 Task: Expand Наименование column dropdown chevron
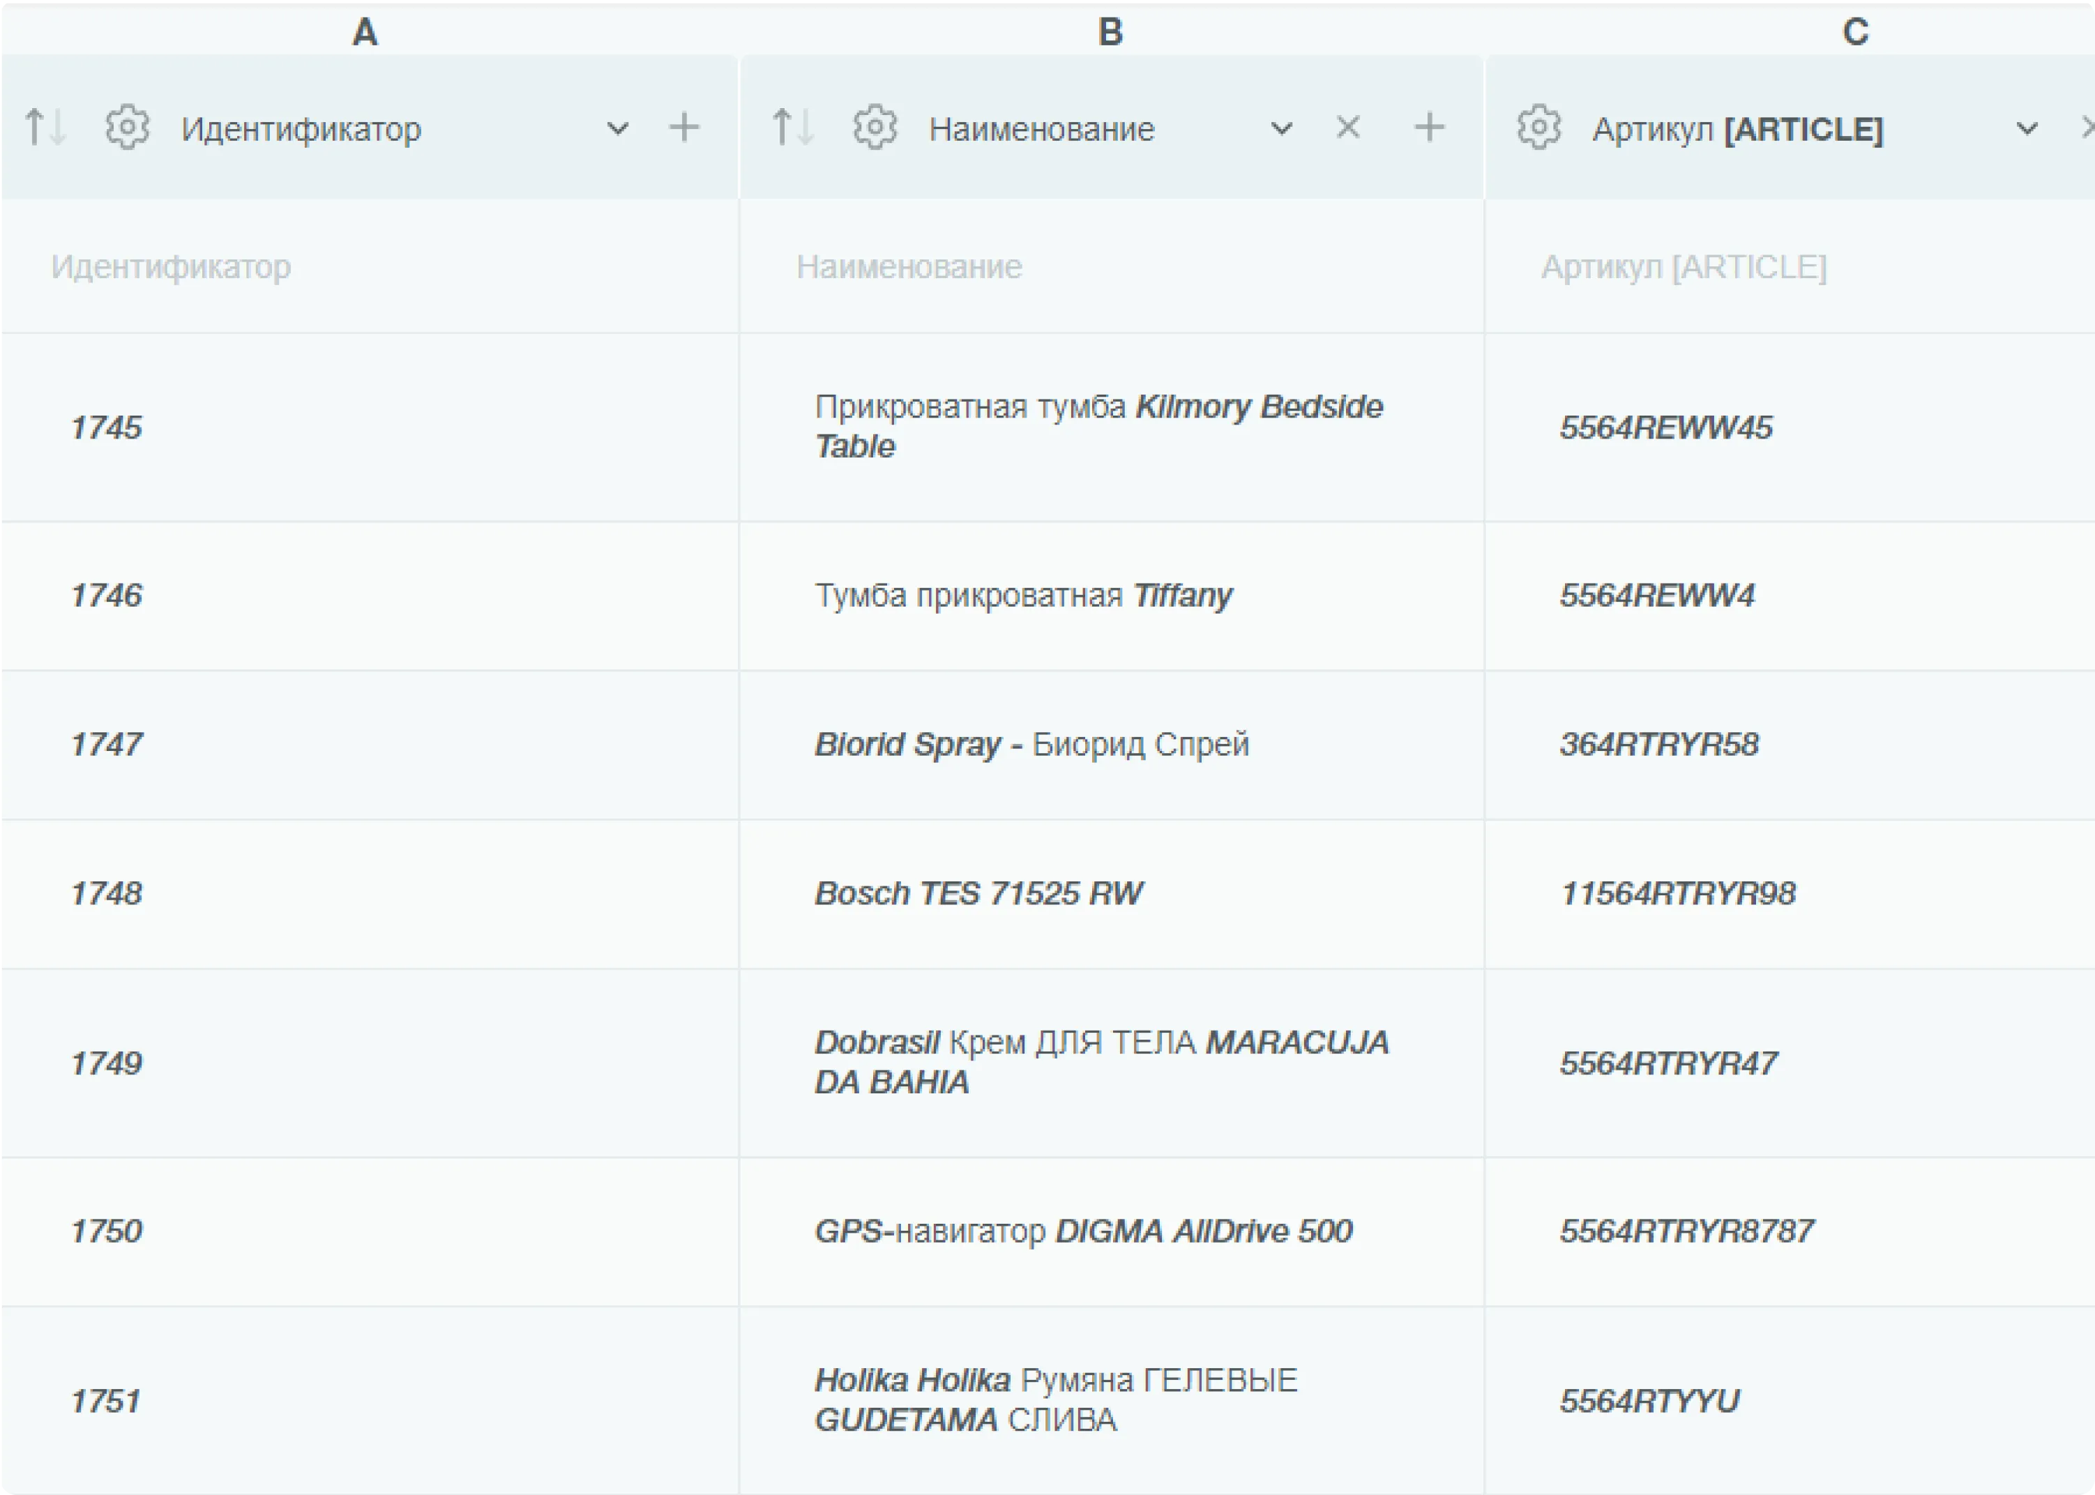1280,128
